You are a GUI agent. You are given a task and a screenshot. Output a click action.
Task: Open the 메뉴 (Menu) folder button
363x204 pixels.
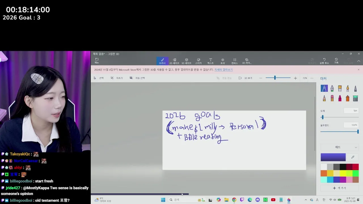97,61
